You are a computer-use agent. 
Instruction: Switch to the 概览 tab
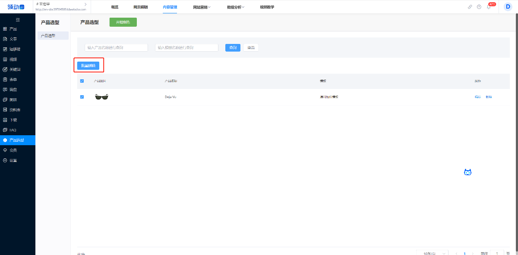coord(114,7)
